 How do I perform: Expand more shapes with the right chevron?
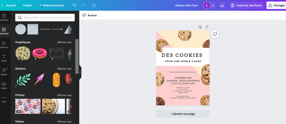point(71,29)
